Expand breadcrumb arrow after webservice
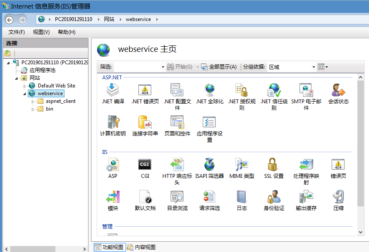The width and height of the screenshot is (369, 252). [157, 19]
